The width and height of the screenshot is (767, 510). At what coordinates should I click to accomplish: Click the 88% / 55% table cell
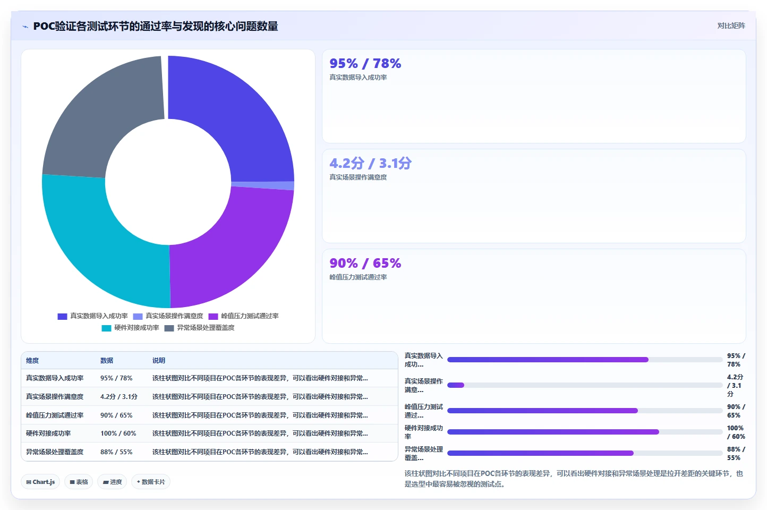click(116, 452)
